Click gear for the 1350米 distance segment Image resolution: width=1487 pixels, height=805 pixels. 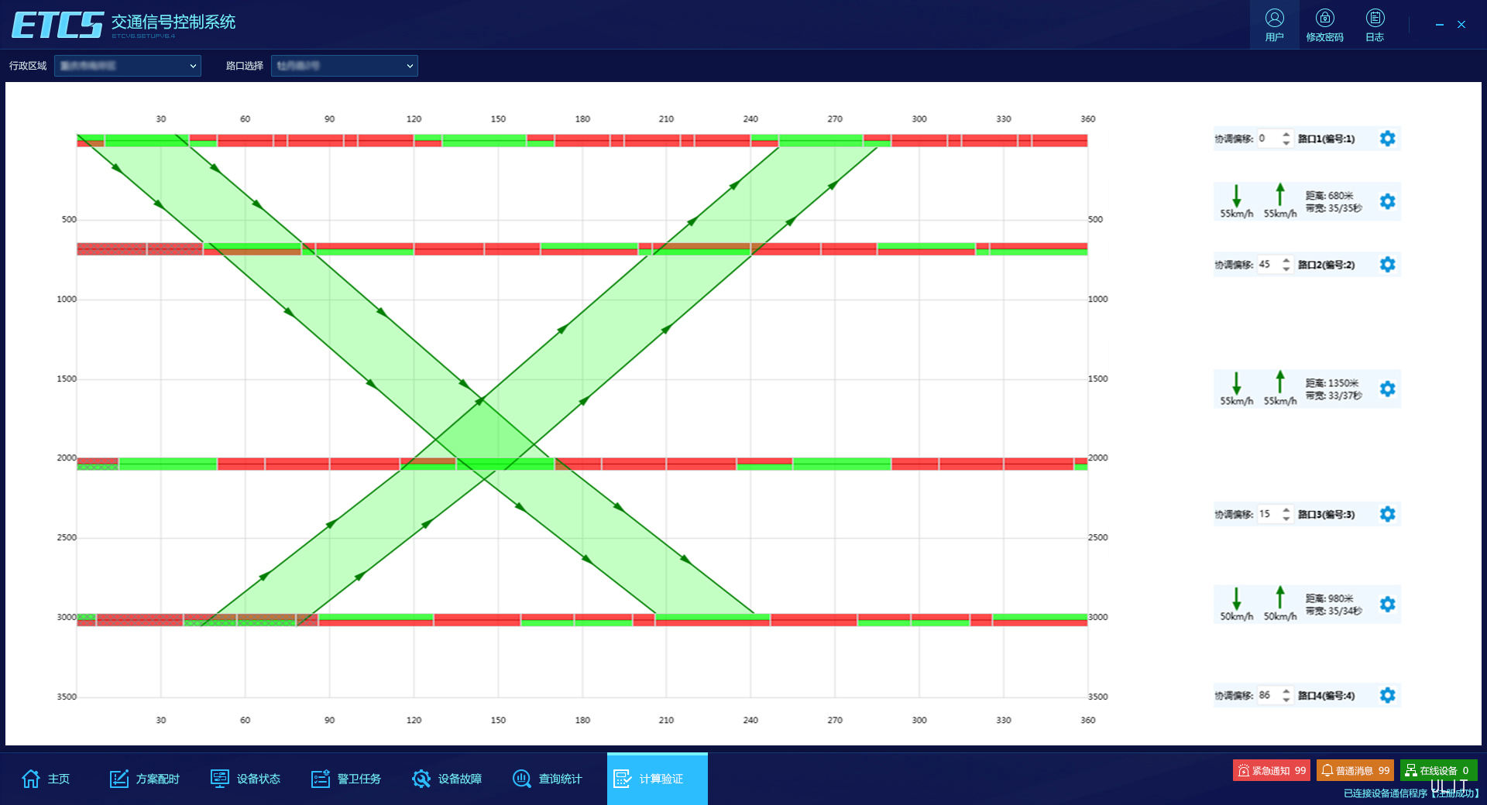pyautogui.click(x=1387, y=389)
